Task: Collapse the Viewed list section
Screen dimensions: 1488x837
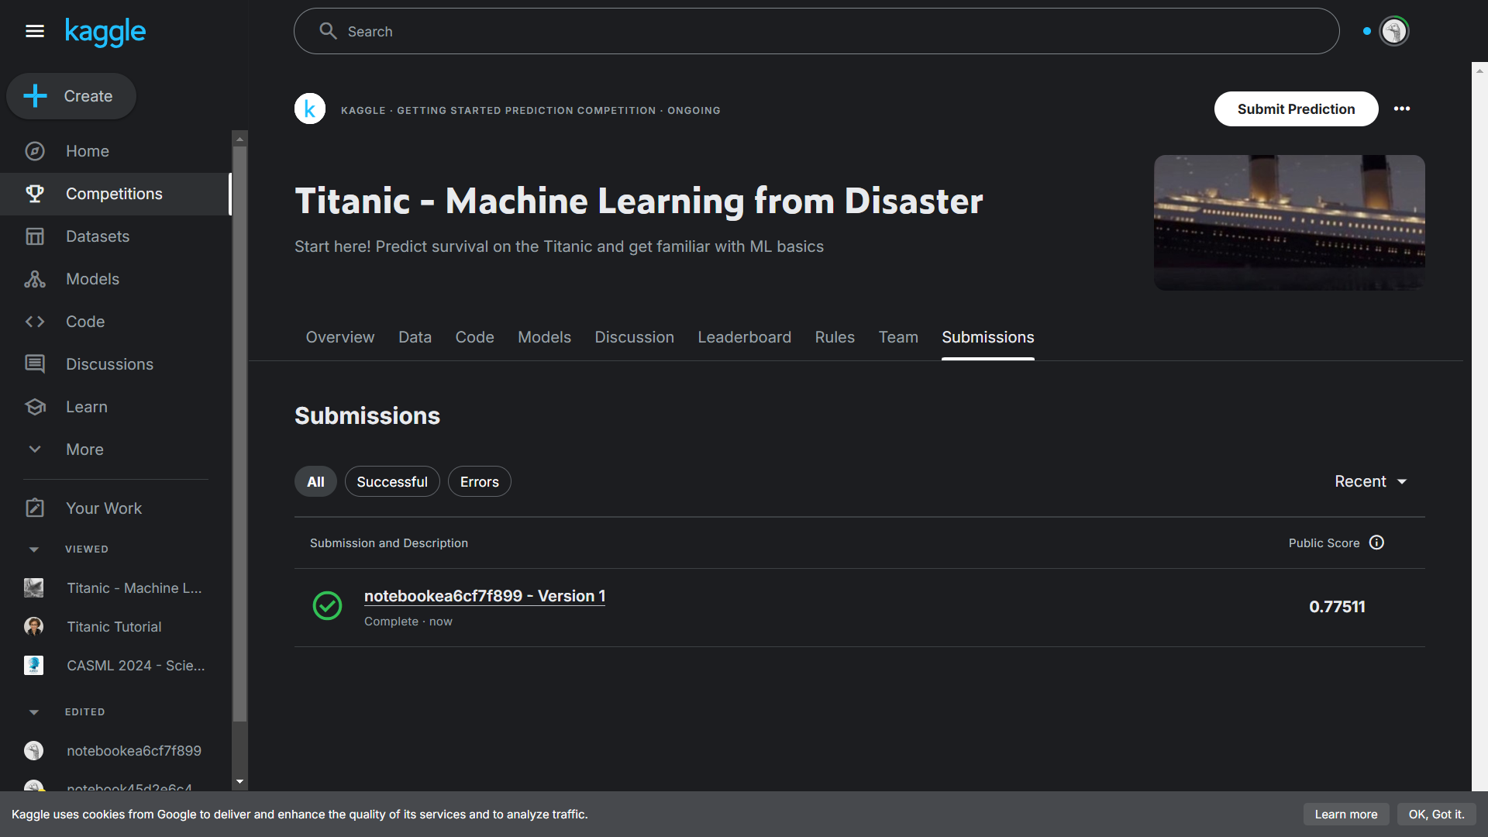Action: 34,549
